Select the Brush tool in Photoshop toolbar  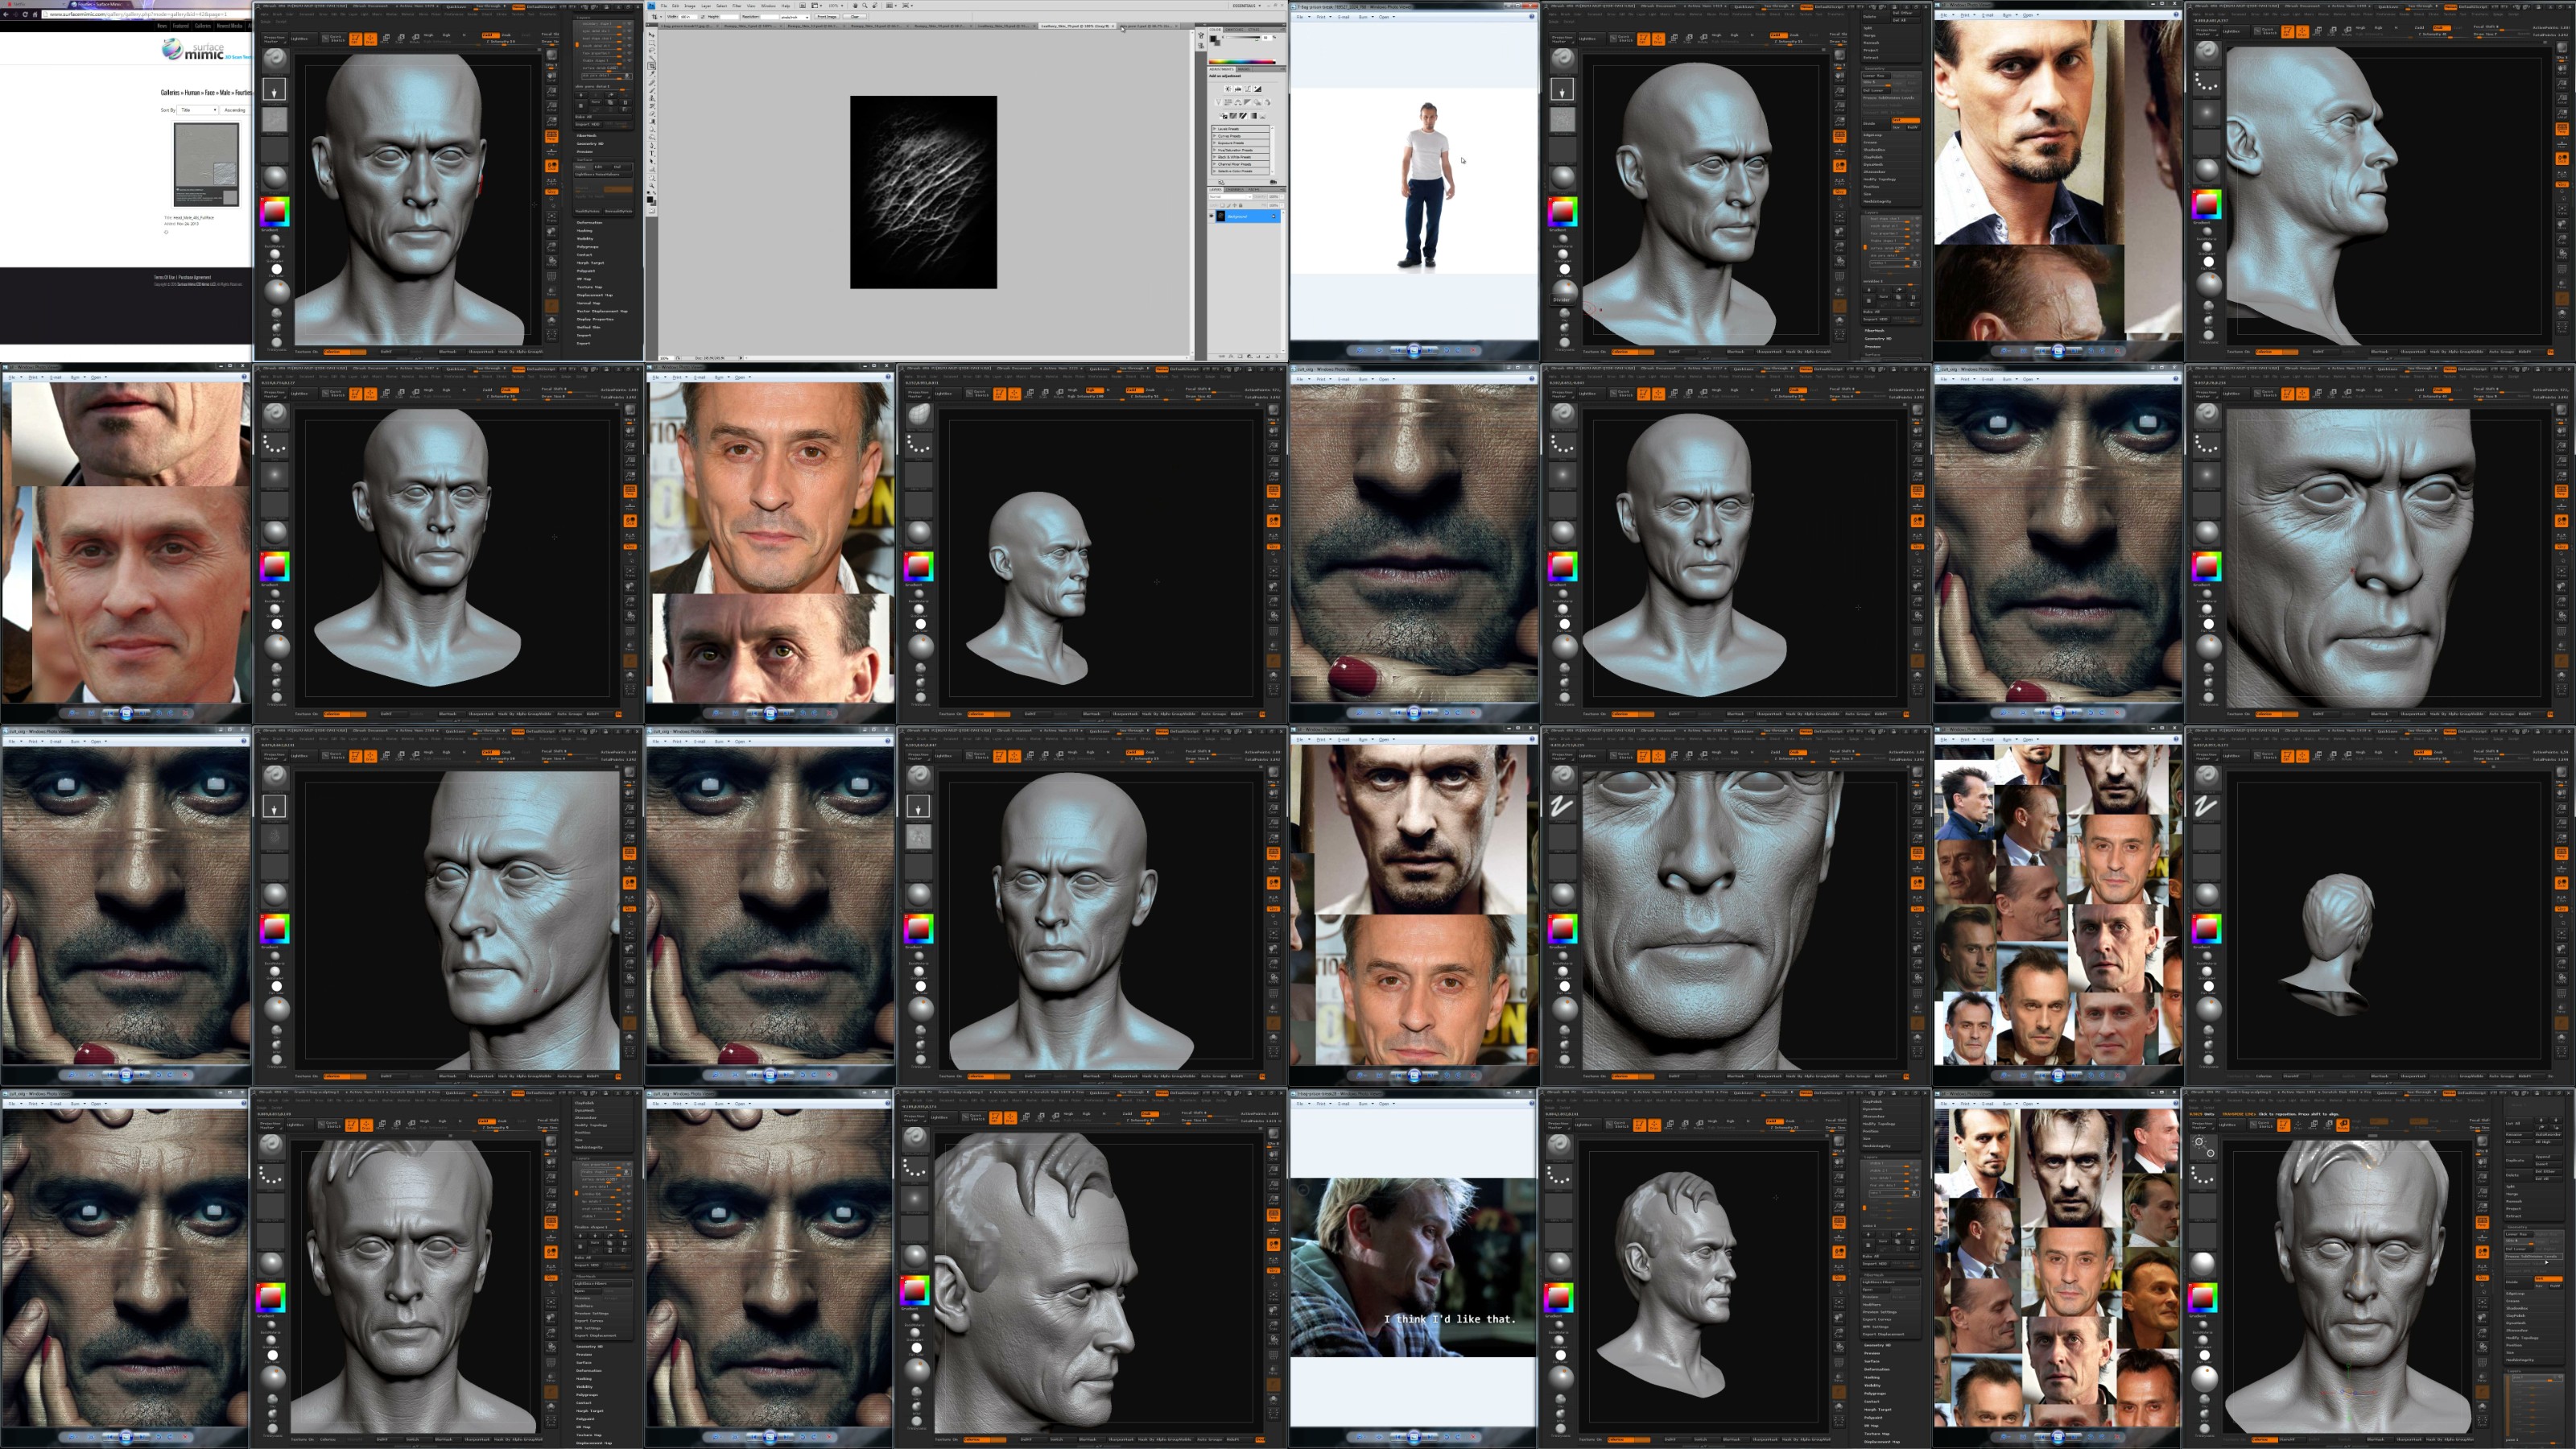(652, 90)
